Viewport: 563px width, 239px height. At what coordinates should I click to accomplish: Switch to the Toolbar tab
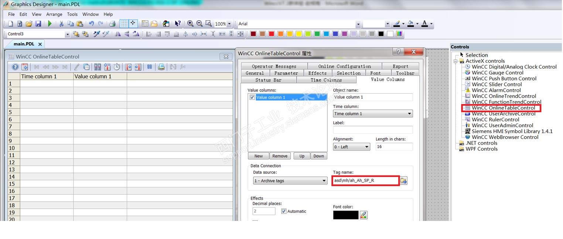pos(405,73)
